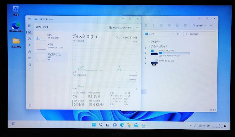Screen dimensions: 235x137
Task: Open Task View on taskbar
Action: [108, 125]
